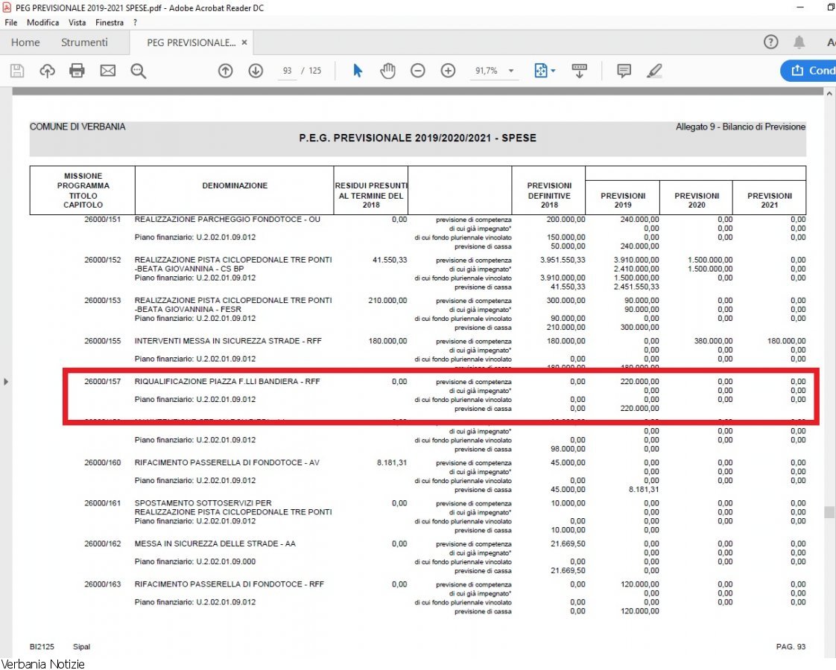Print the document with printer icon
Viewport: 836px width, 670px height.
click(77, 71)
